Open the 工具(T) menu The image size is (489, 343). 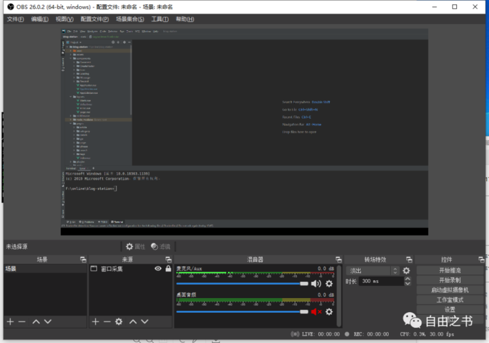pyautogui.click(x=160, y=19)
